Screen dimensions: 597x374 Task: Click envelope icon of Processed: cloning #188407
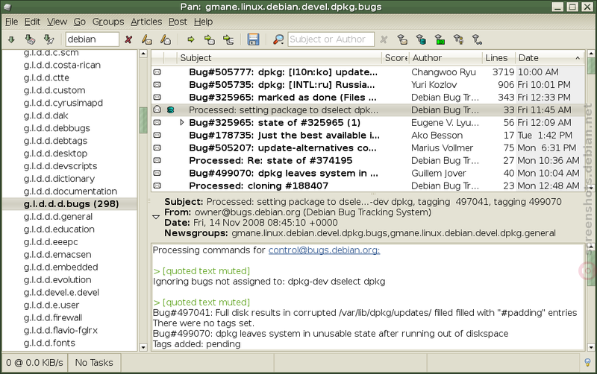pyautogui.click(x=157, y=186)
